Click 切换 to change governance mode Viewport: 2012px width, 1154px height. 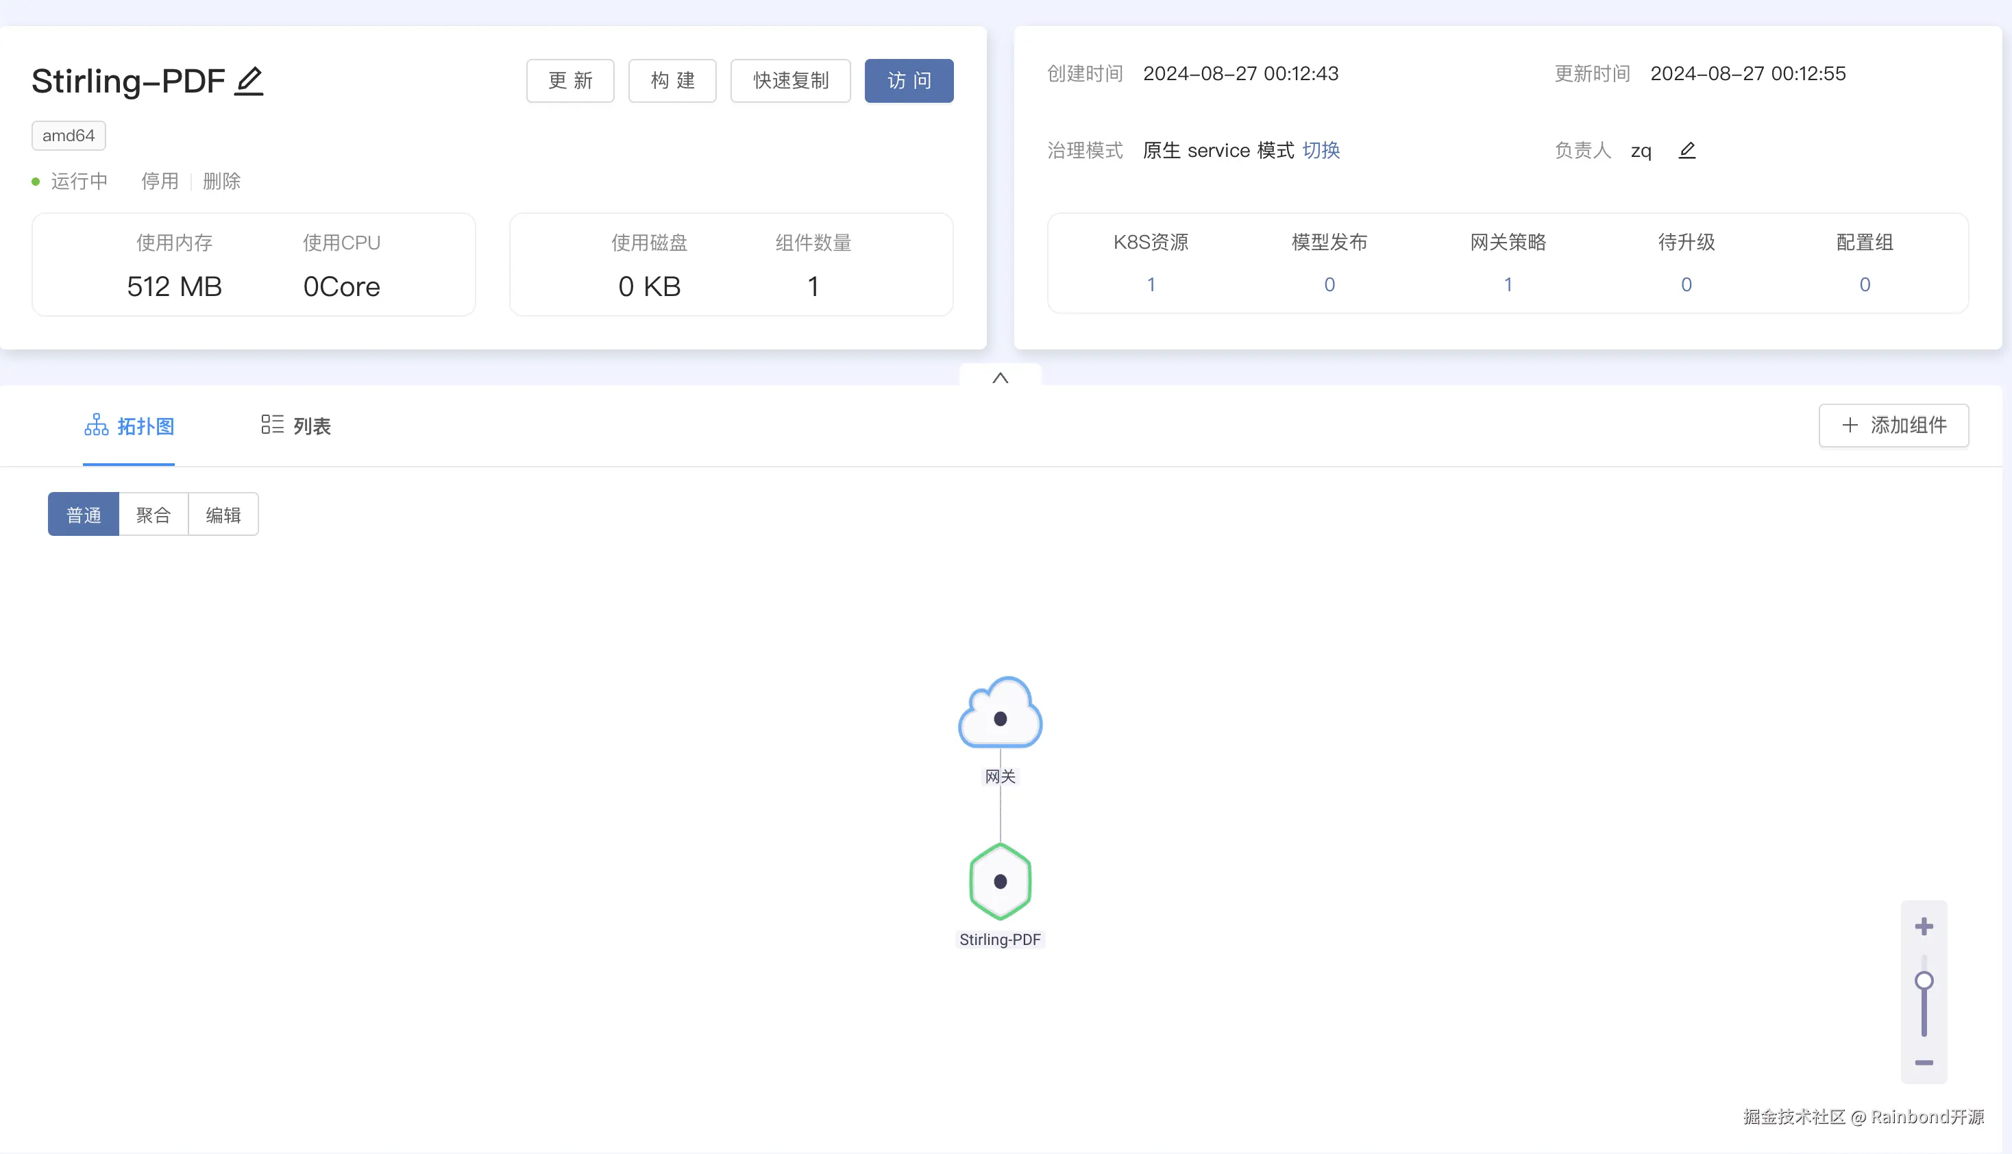tap(1321, 150)
